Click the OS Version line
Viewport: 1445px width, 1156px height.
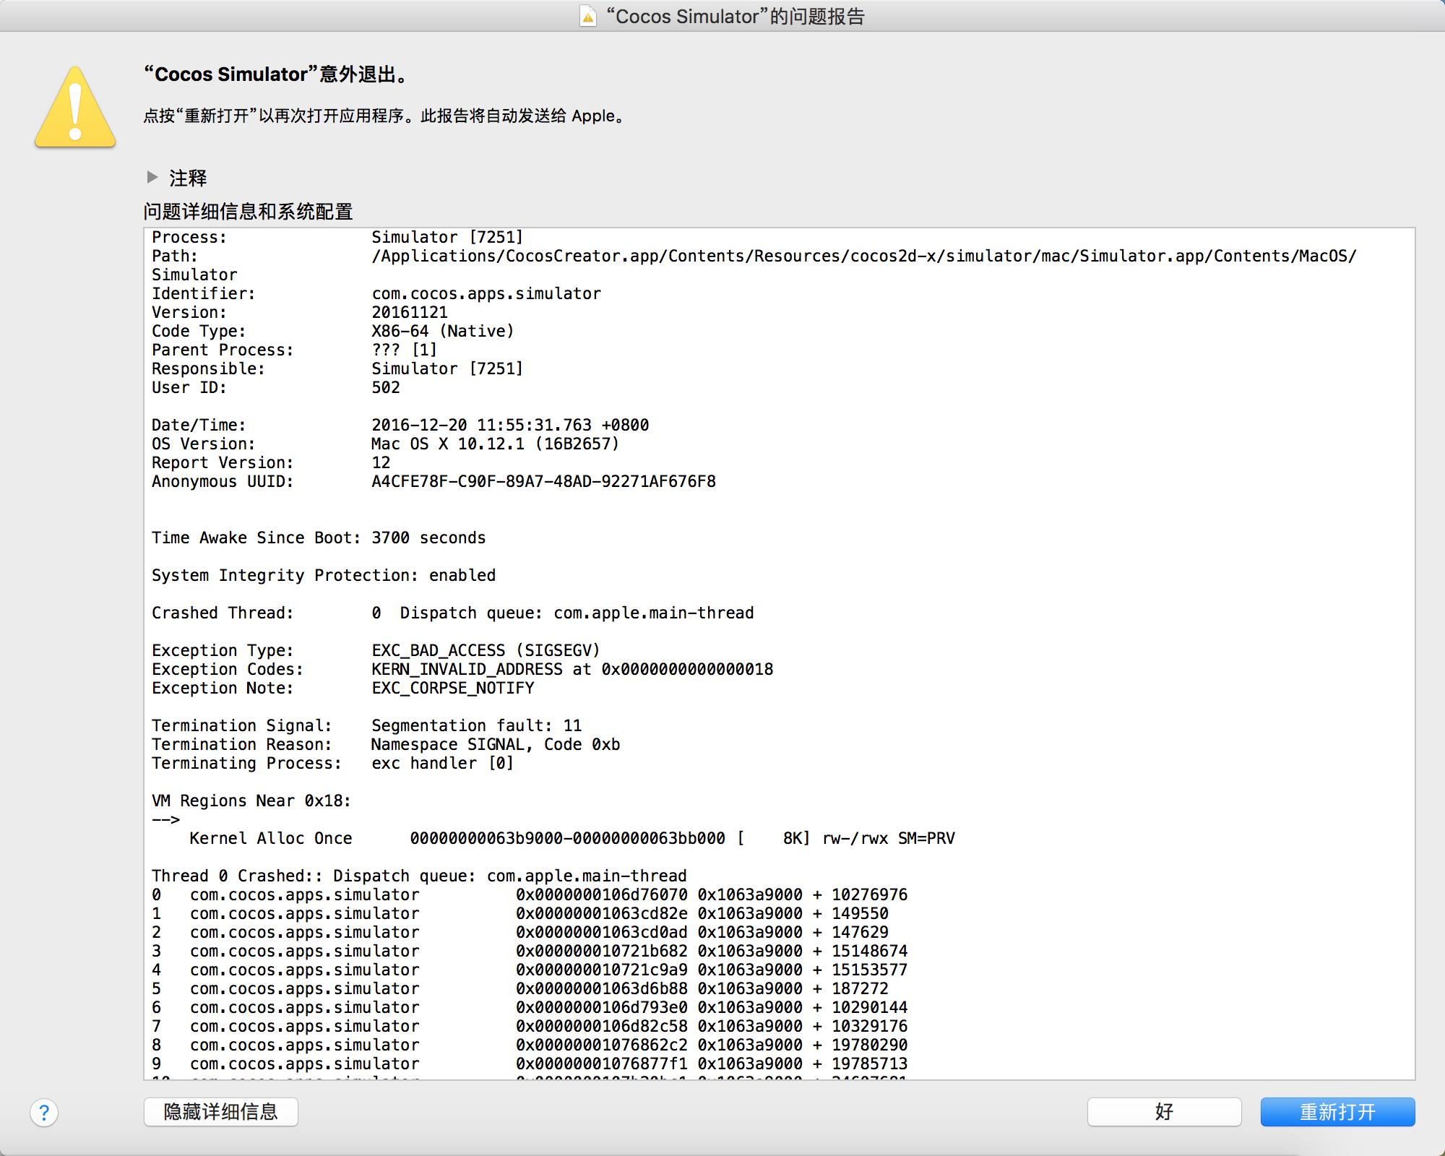385,444
